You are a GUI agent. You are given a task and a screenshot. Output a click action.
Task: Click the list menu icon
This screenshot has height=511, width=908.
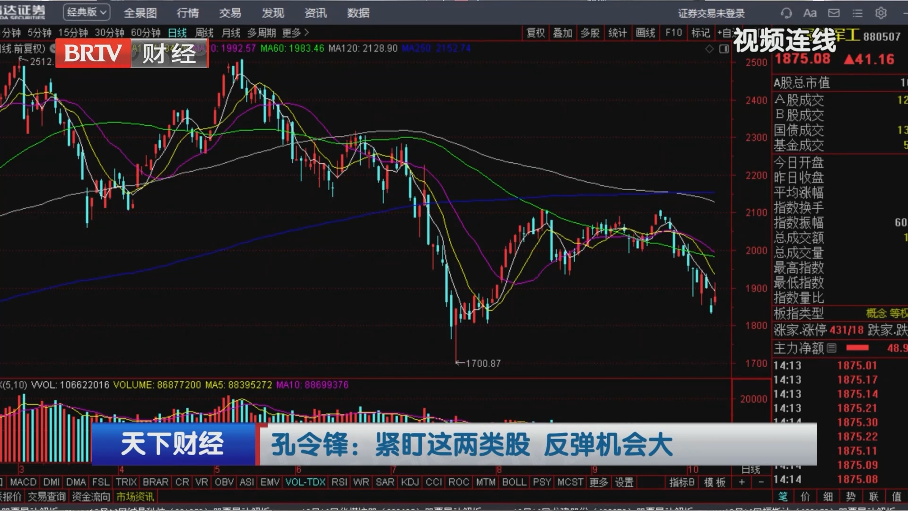coord(857,13)
